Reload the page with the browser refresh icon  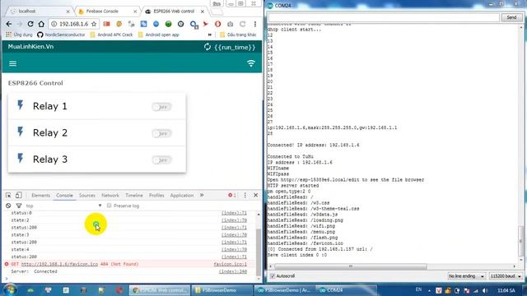tap(30, 24)
